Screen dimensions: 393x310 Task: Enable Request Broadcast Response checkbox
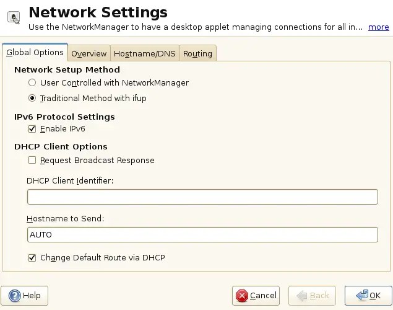click(32, 160)
